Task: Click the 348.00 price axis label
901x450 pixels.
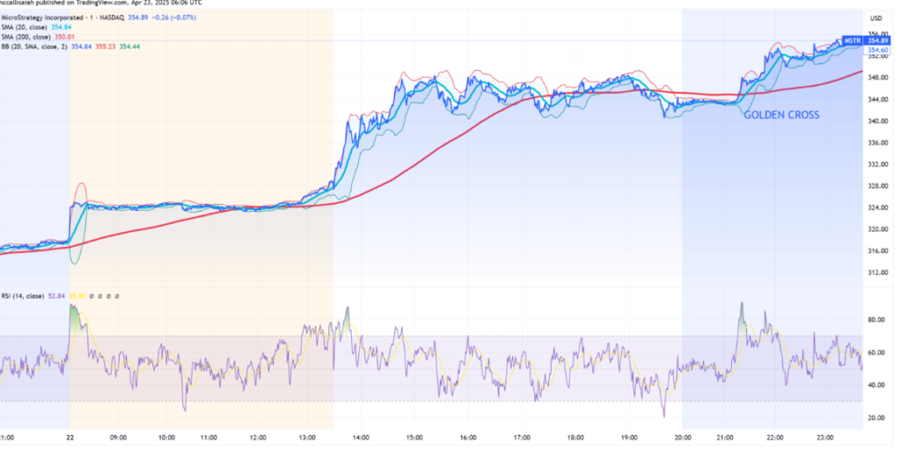Action: (877, 77)
